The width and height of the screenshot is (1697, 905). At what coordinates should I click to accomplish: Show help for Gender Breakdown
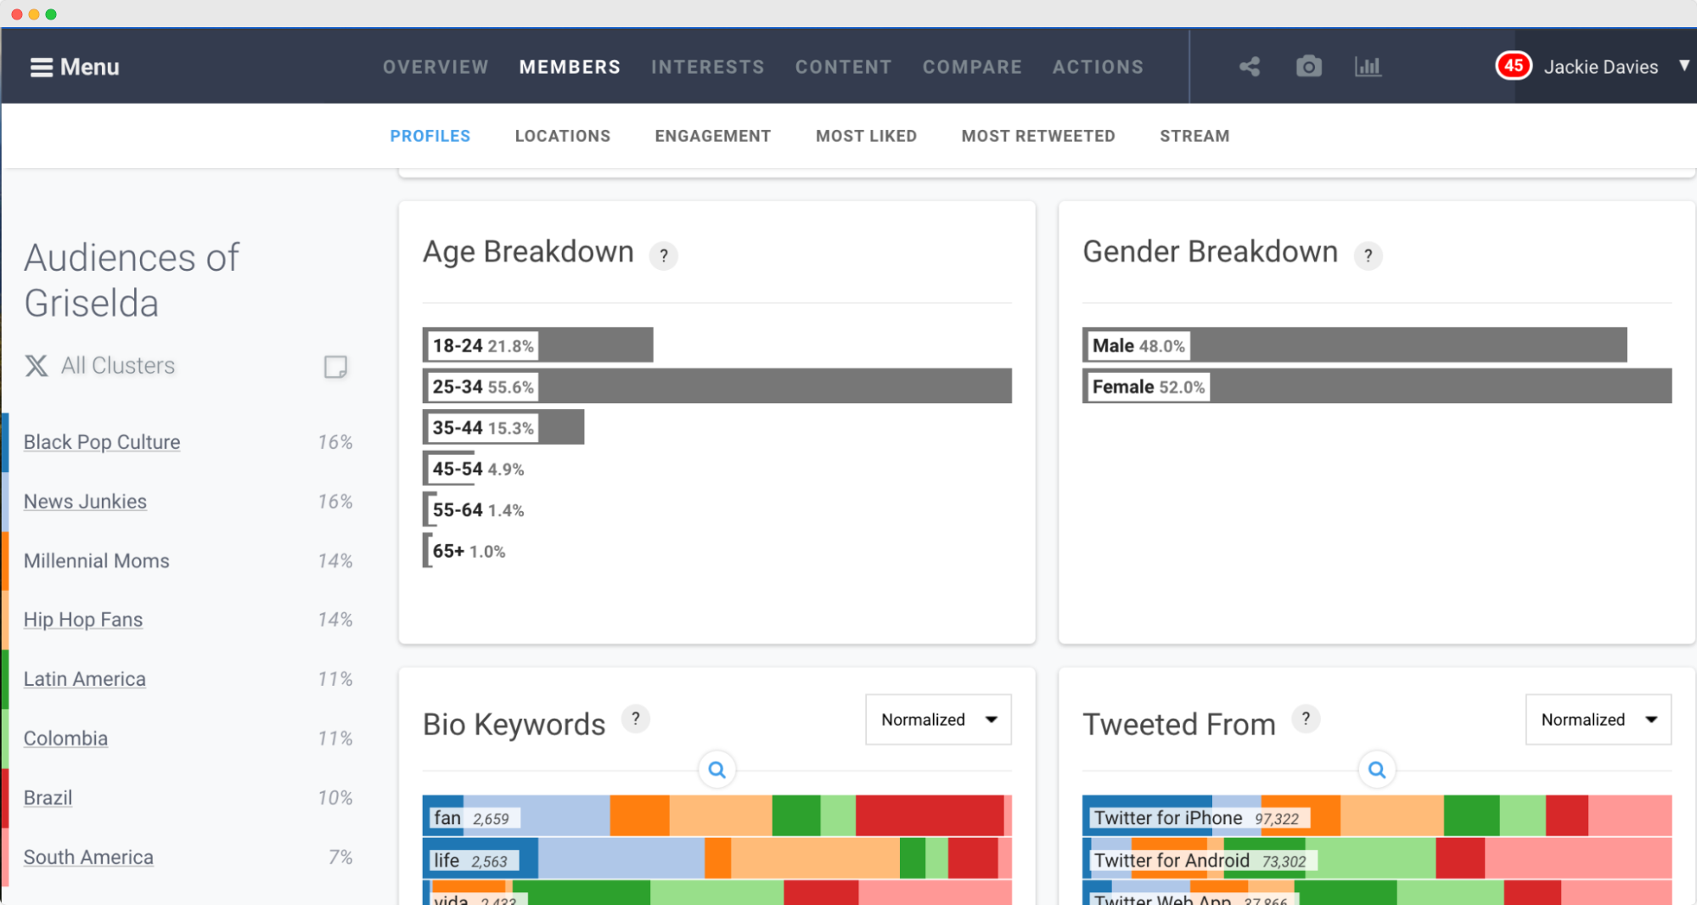click(1368, 256)
